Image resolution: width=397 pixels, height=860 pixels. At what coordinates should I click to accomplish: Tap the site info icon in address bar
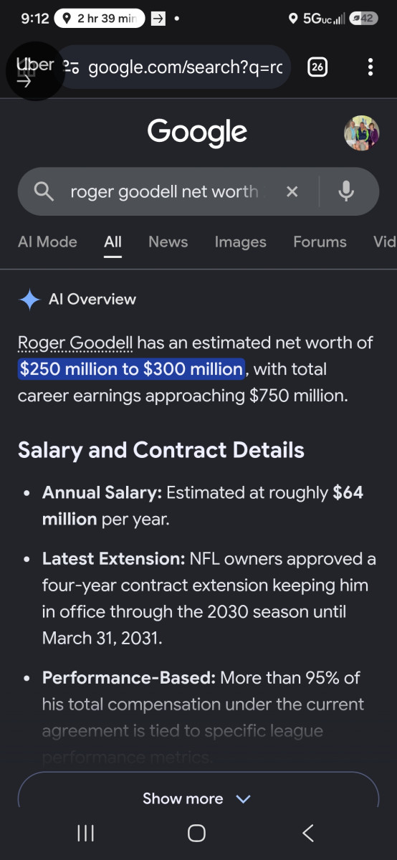[71, 67]
